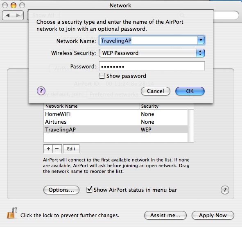
Task: Select the HomeWiFi network row
Action: coord(115,114)
